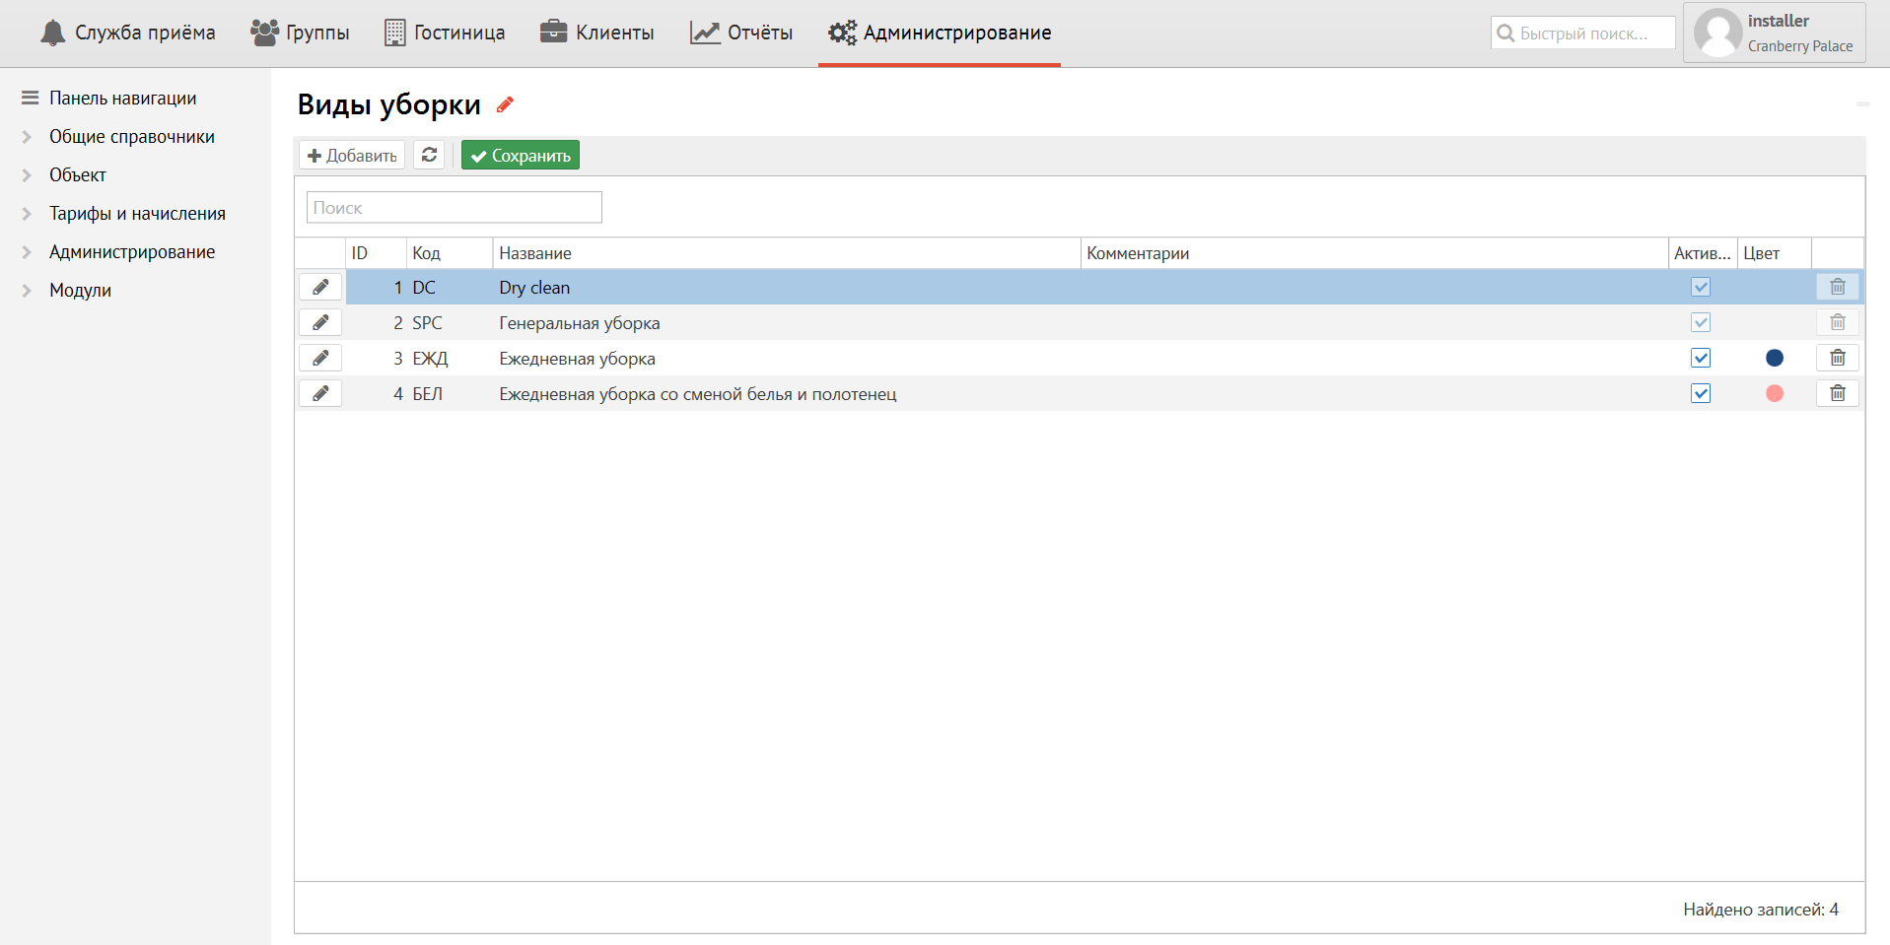
Task: Toggle the Панель навигации hamburger icon
Action: pyautogui.click(x=30, y=98)
